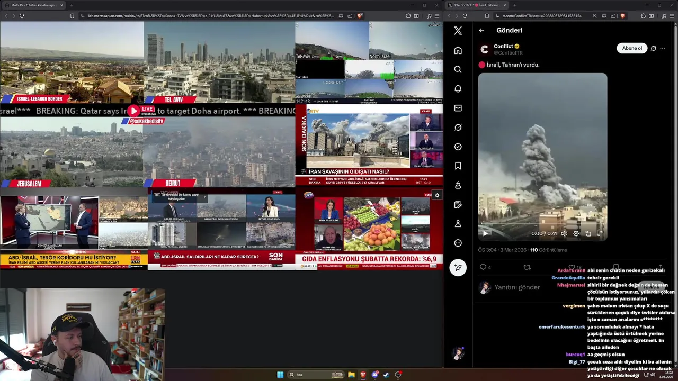
Task: Open the verified badge icon in the X sidebar
Action: (x=458, y=147)
